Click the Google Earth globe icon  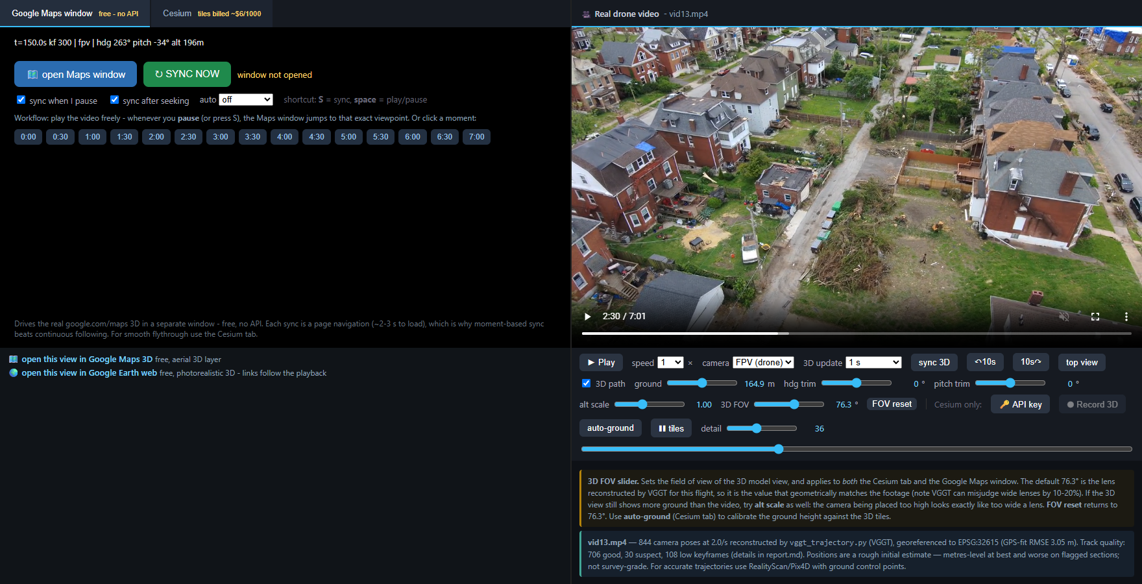(x=14, y=373)
